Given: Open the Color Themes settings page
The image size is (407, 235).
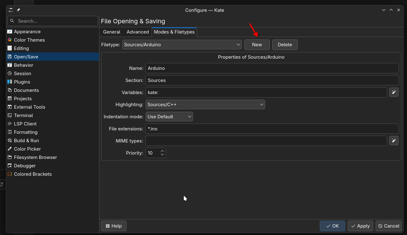Looking at the screenshot, I should pos(29,40).
